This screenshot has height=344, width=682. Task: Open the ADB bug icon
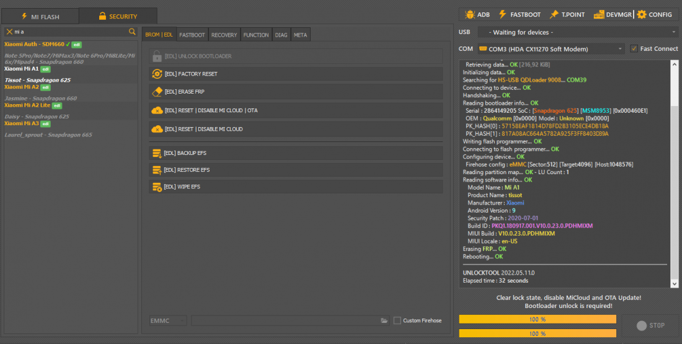(470, 14)
